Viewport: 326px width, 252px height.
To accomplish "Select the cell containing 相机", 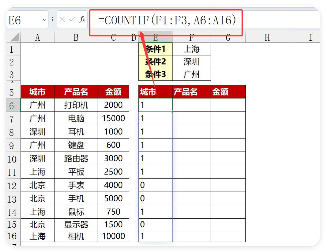I will 76,236.
